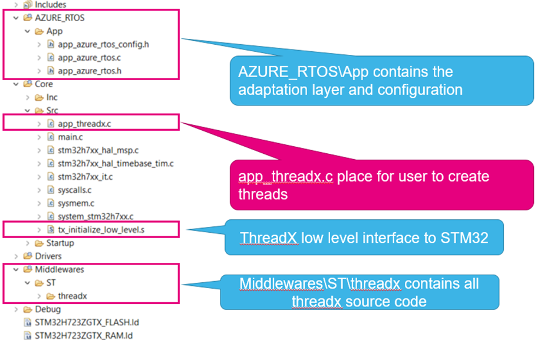Click the Core folder icon
Viewport: 554px width, 340px height.
coord(28,84)
